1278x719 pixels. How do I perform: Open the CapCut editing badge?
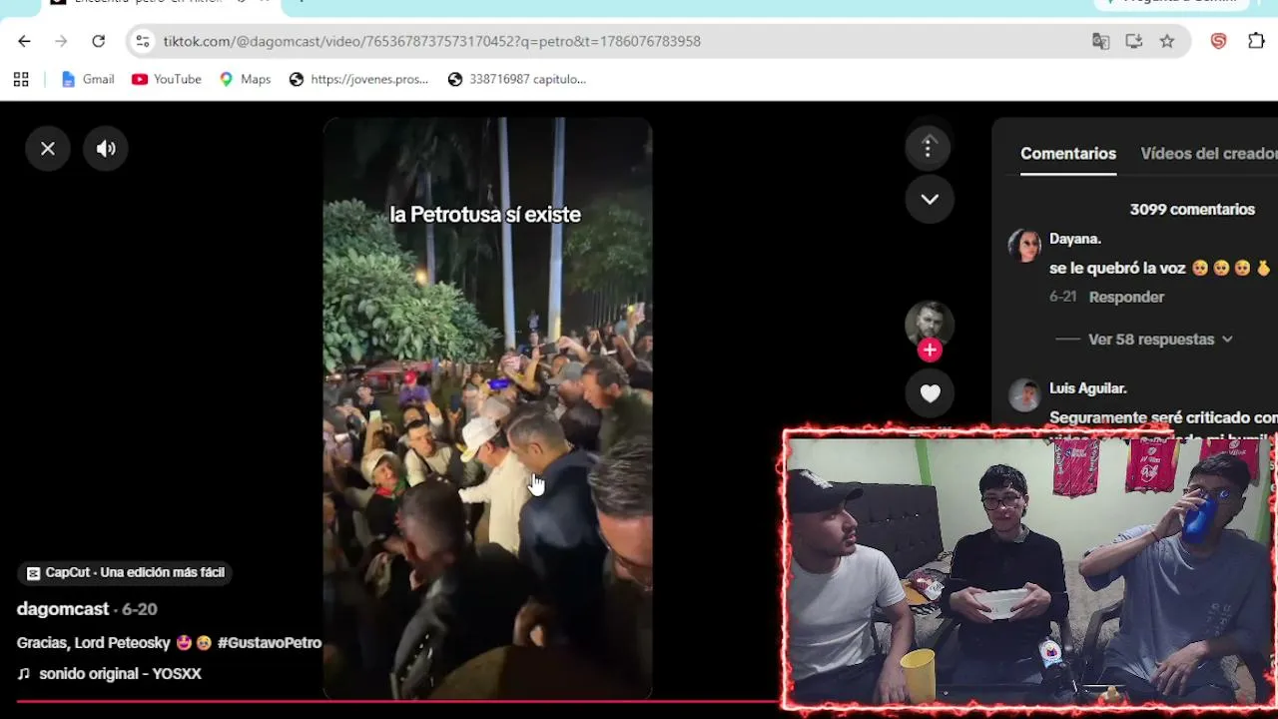(126, 572)
